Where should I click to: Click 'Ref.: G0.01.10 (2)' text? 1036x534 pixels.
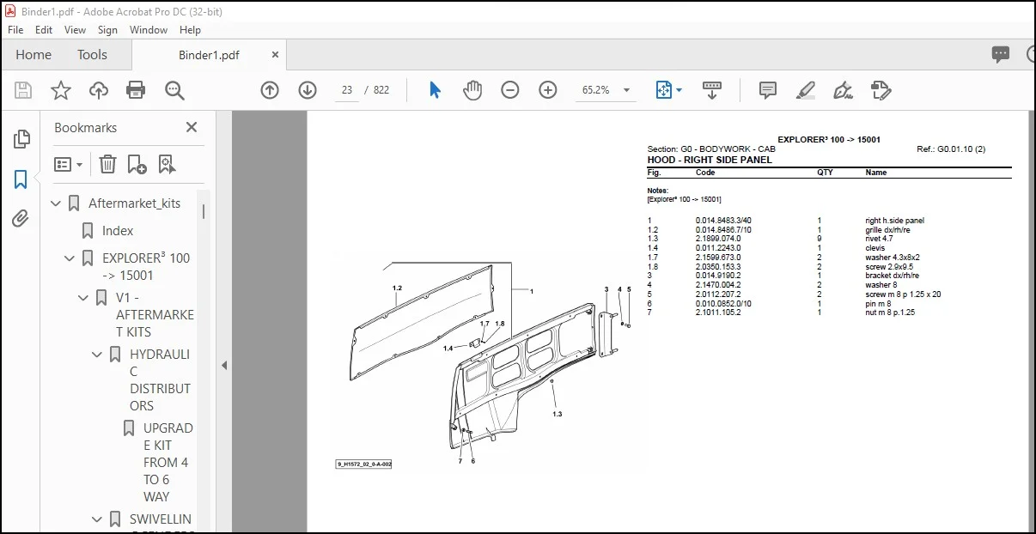(x=951, y=149)
